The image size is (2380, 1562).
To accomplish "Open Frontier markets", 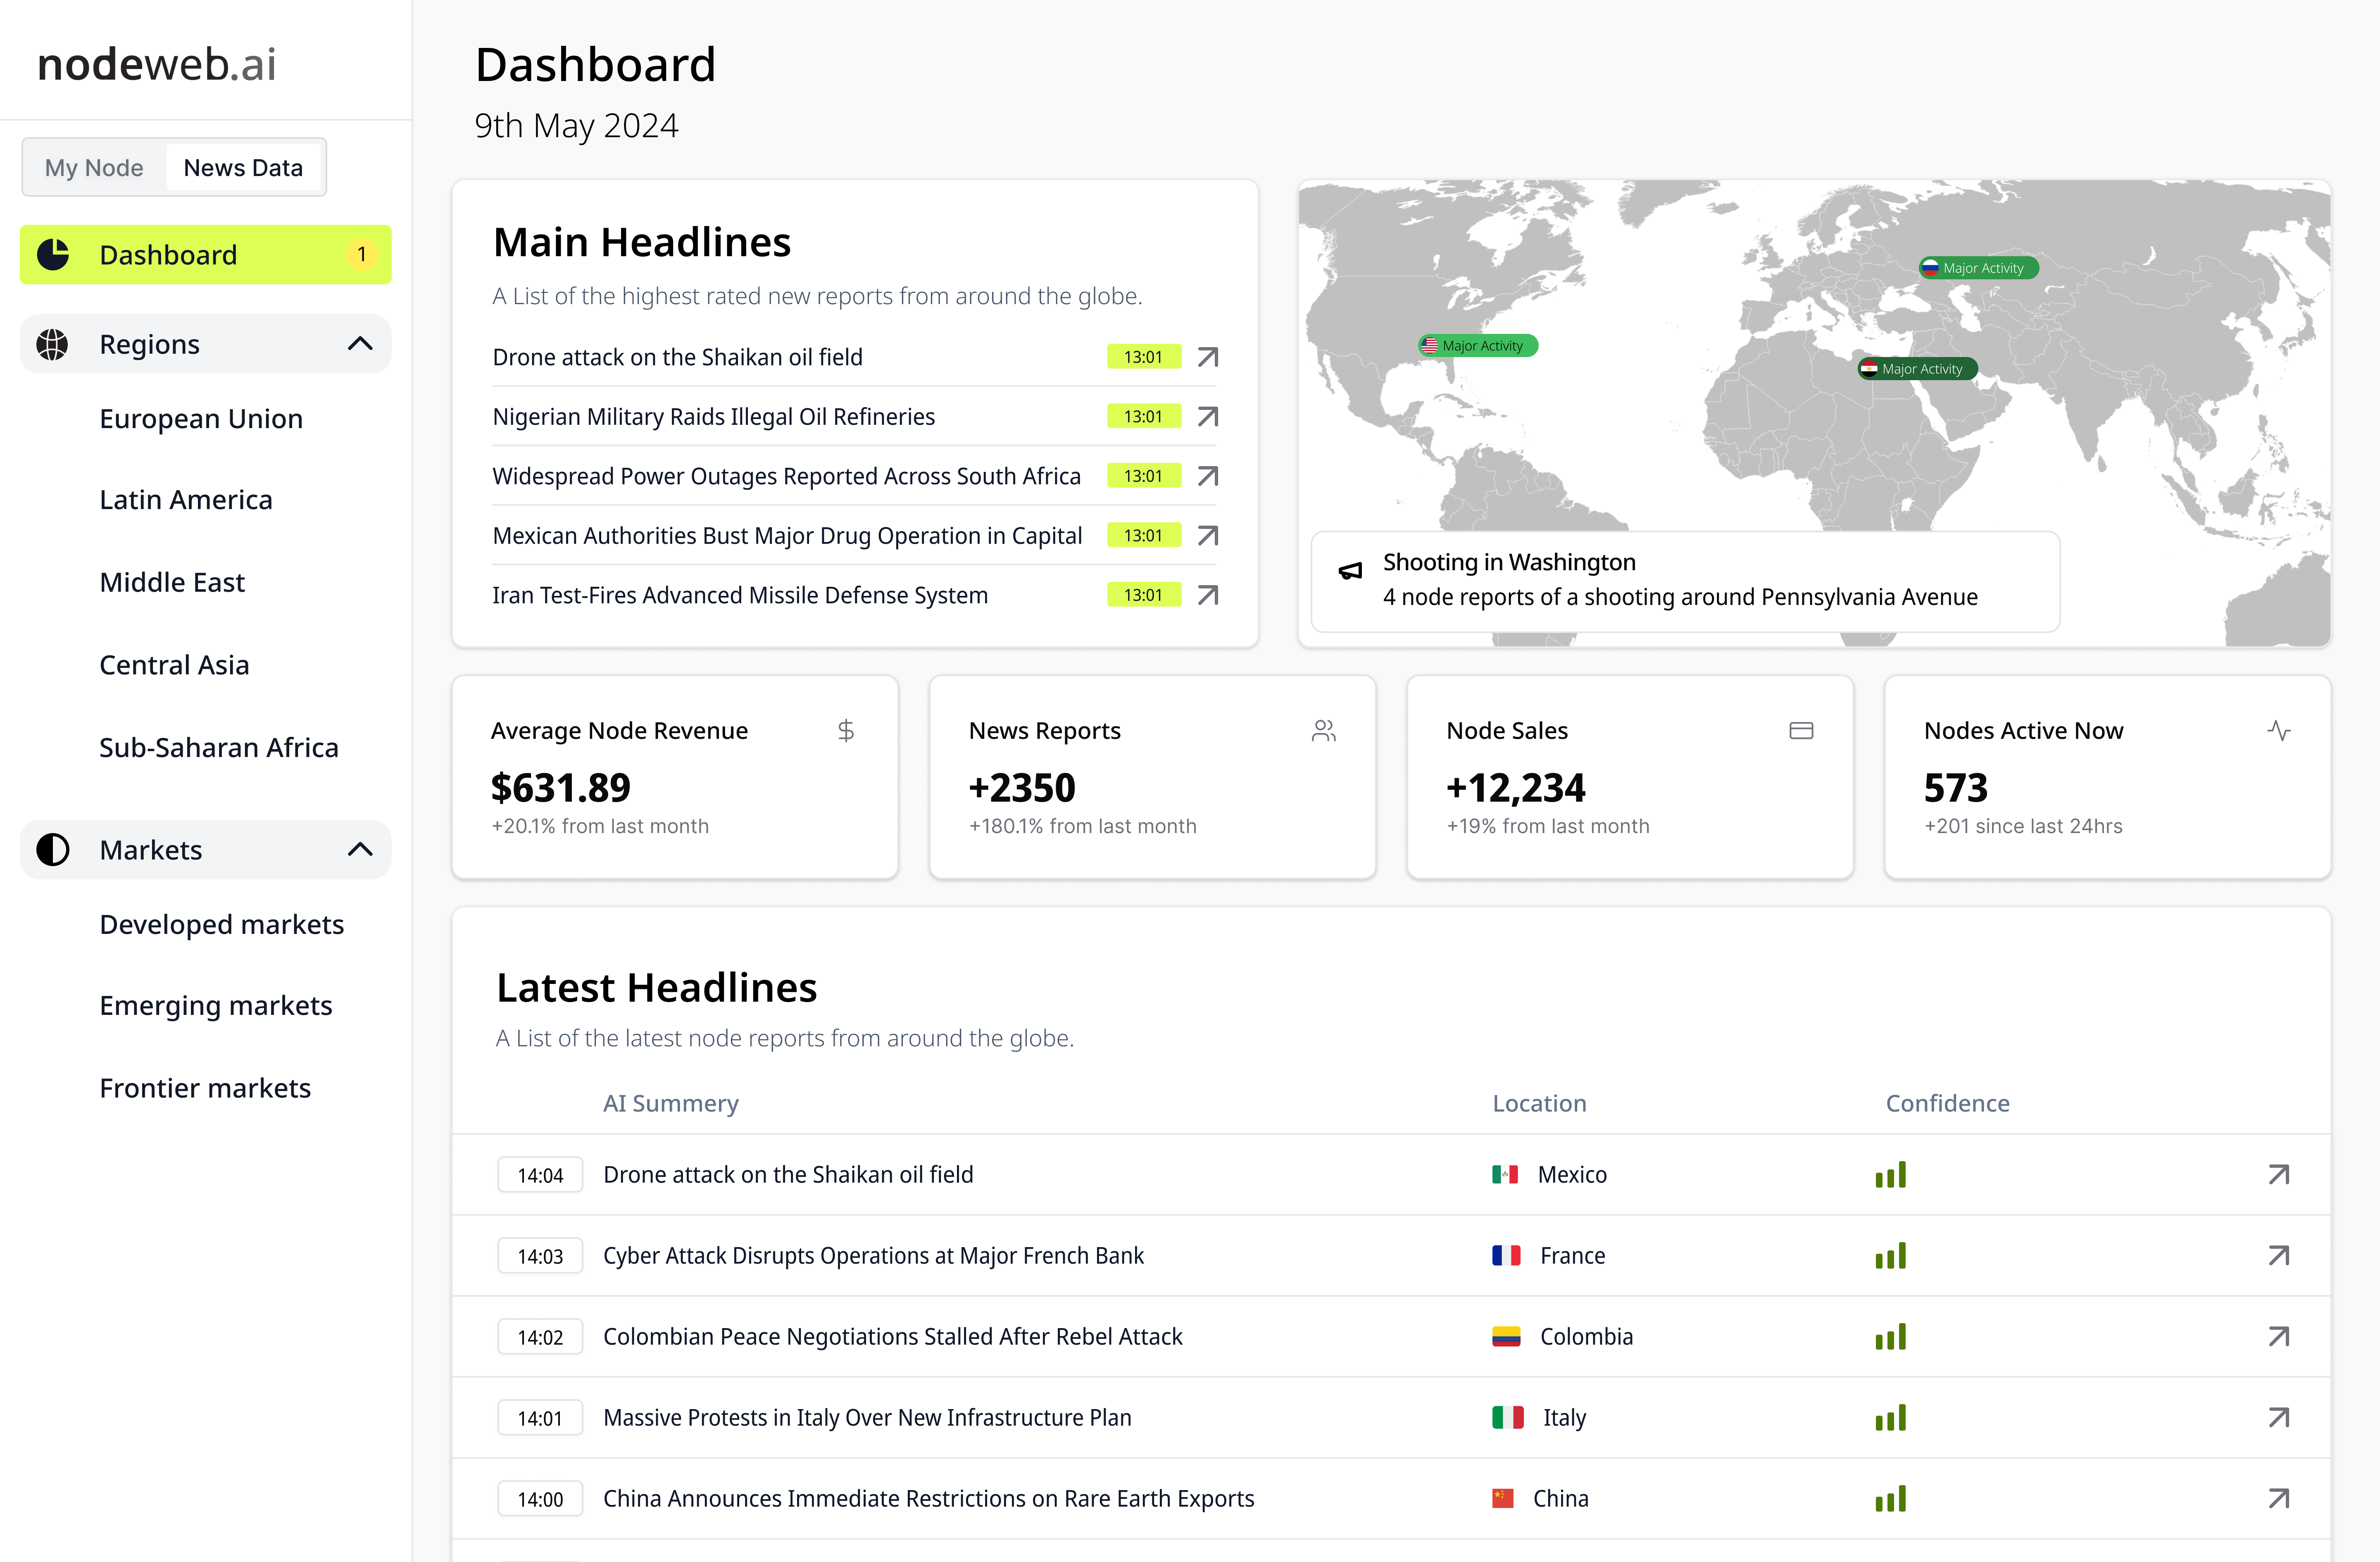I will [205, 1088].
